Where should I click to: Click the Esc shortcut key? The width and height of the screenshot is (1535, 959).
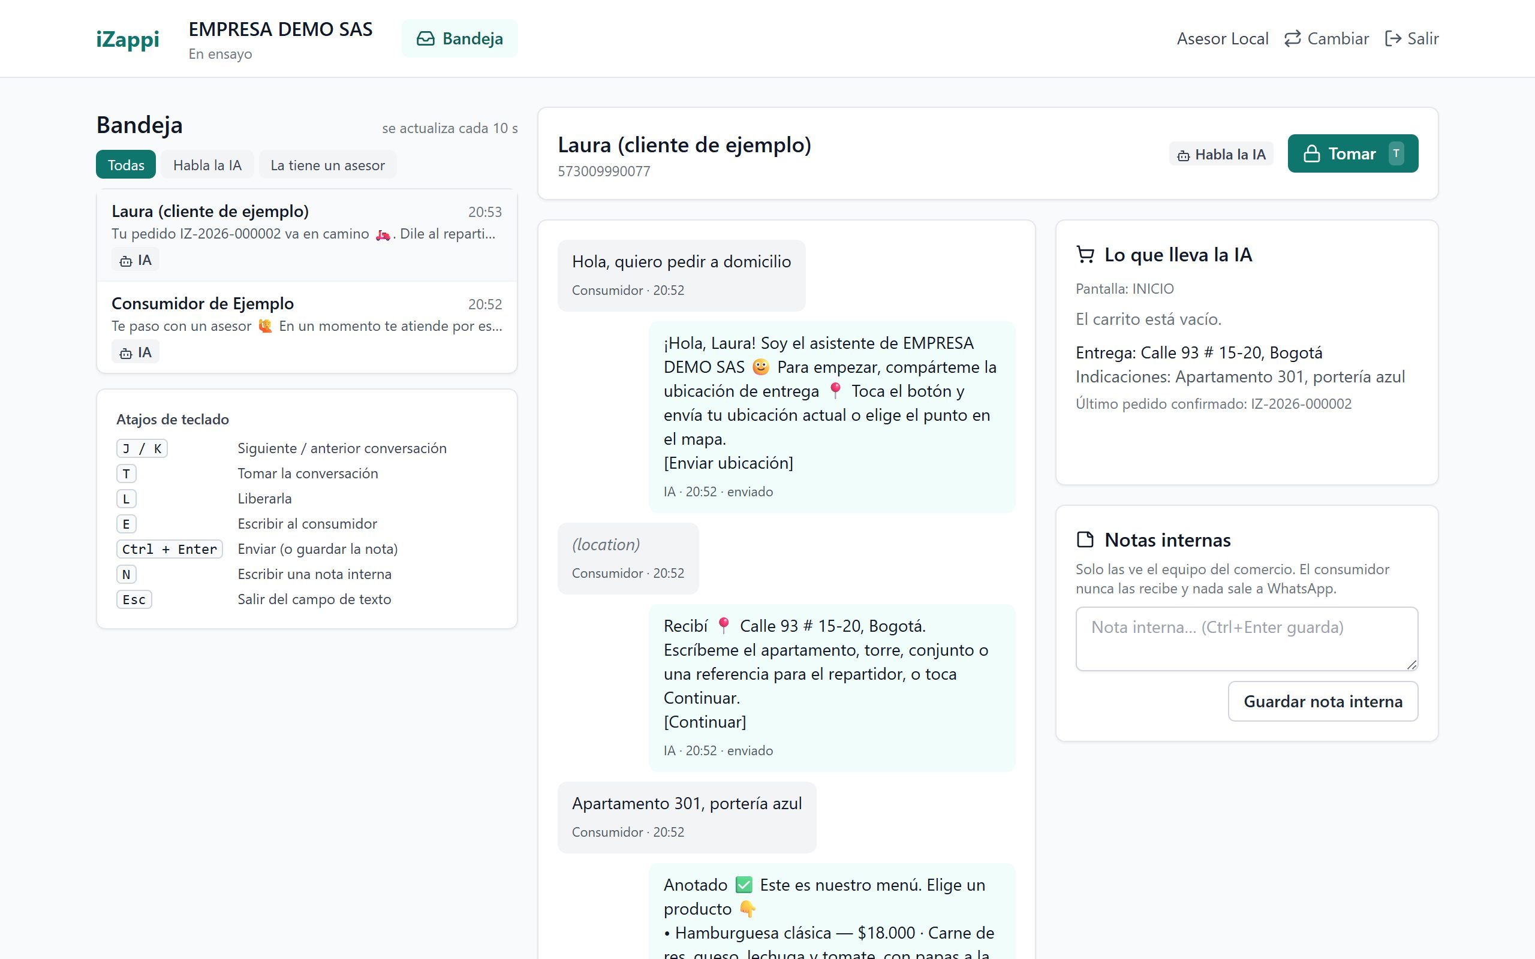coord(134,599)
